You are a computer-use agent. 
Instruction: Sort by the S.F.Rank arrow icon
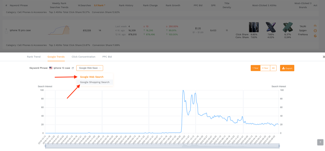tap(105, 5)
